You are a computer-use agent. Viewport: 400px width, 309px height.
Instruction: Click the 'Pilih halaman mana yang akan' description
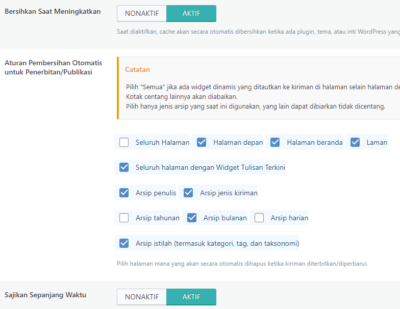(x=242, y=264)
